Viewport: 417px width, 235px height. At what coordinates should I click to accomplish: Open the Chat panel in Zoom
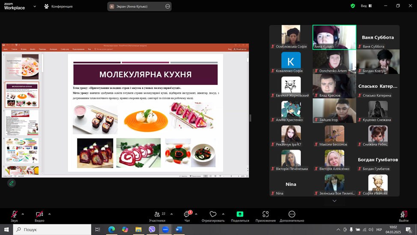(187, 215)
